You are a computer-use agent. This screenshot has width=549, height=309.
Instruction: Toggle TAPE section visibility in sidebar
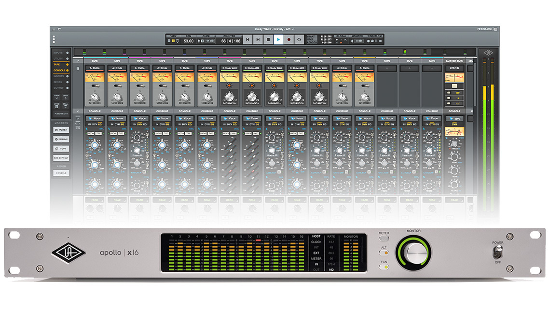point(68,65)
